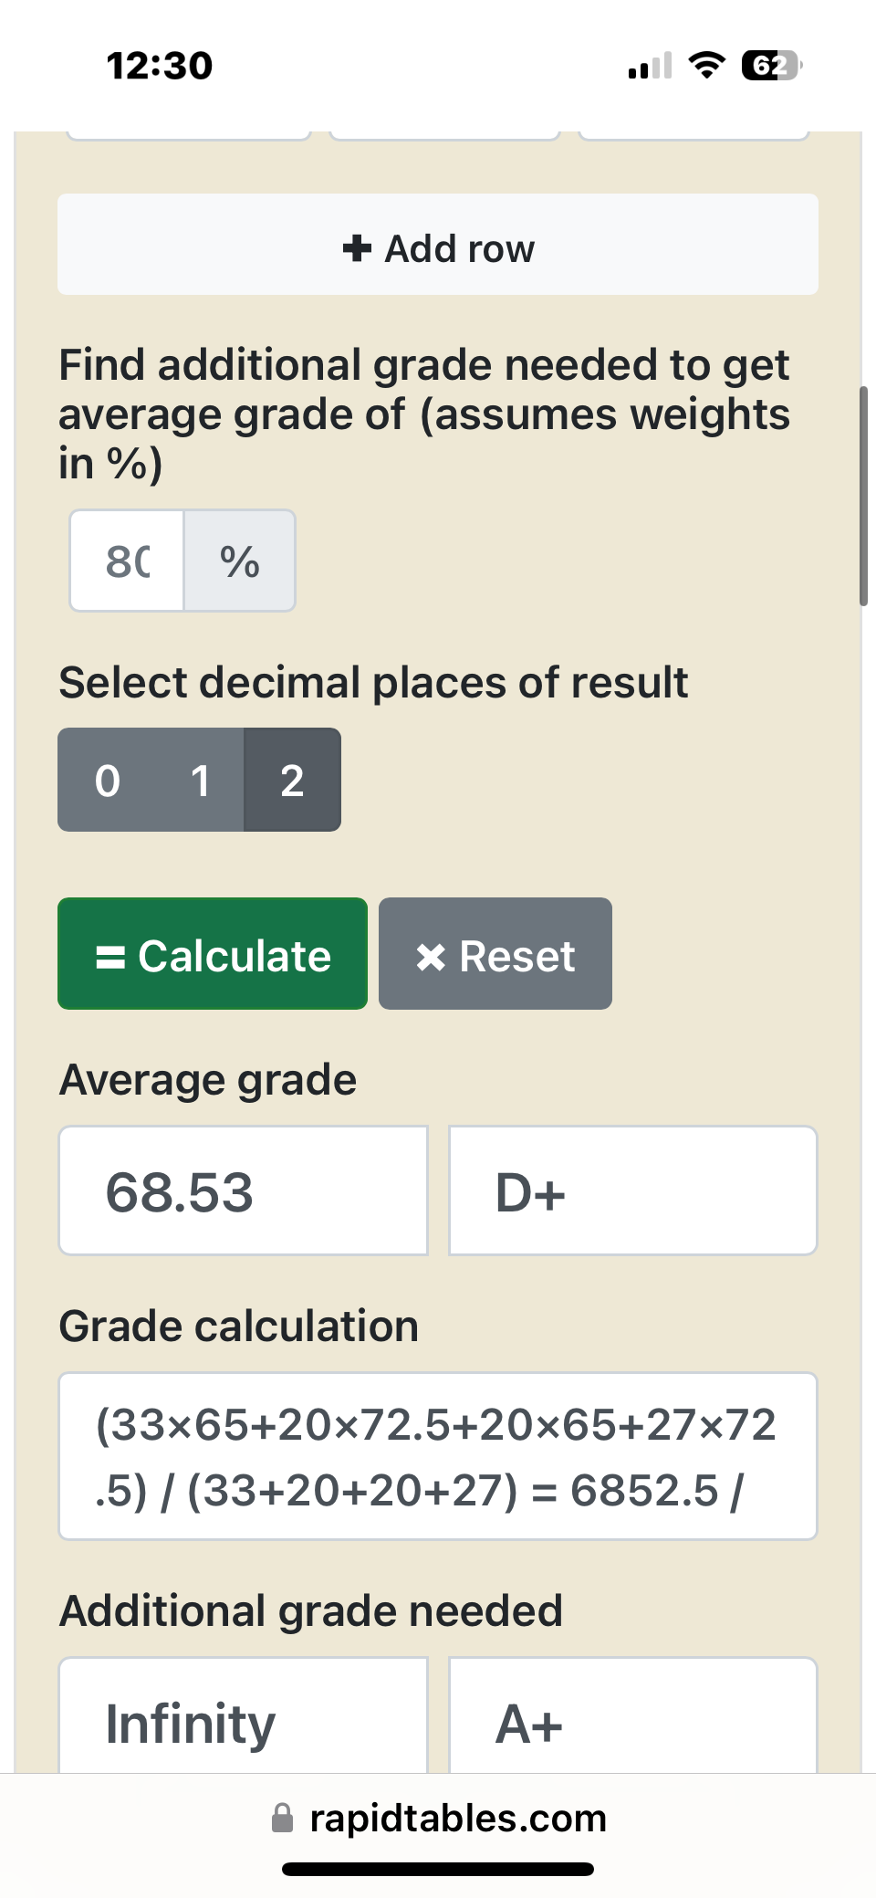
Task: Tap the grade calculation text box
Action: coord(438,1456)
